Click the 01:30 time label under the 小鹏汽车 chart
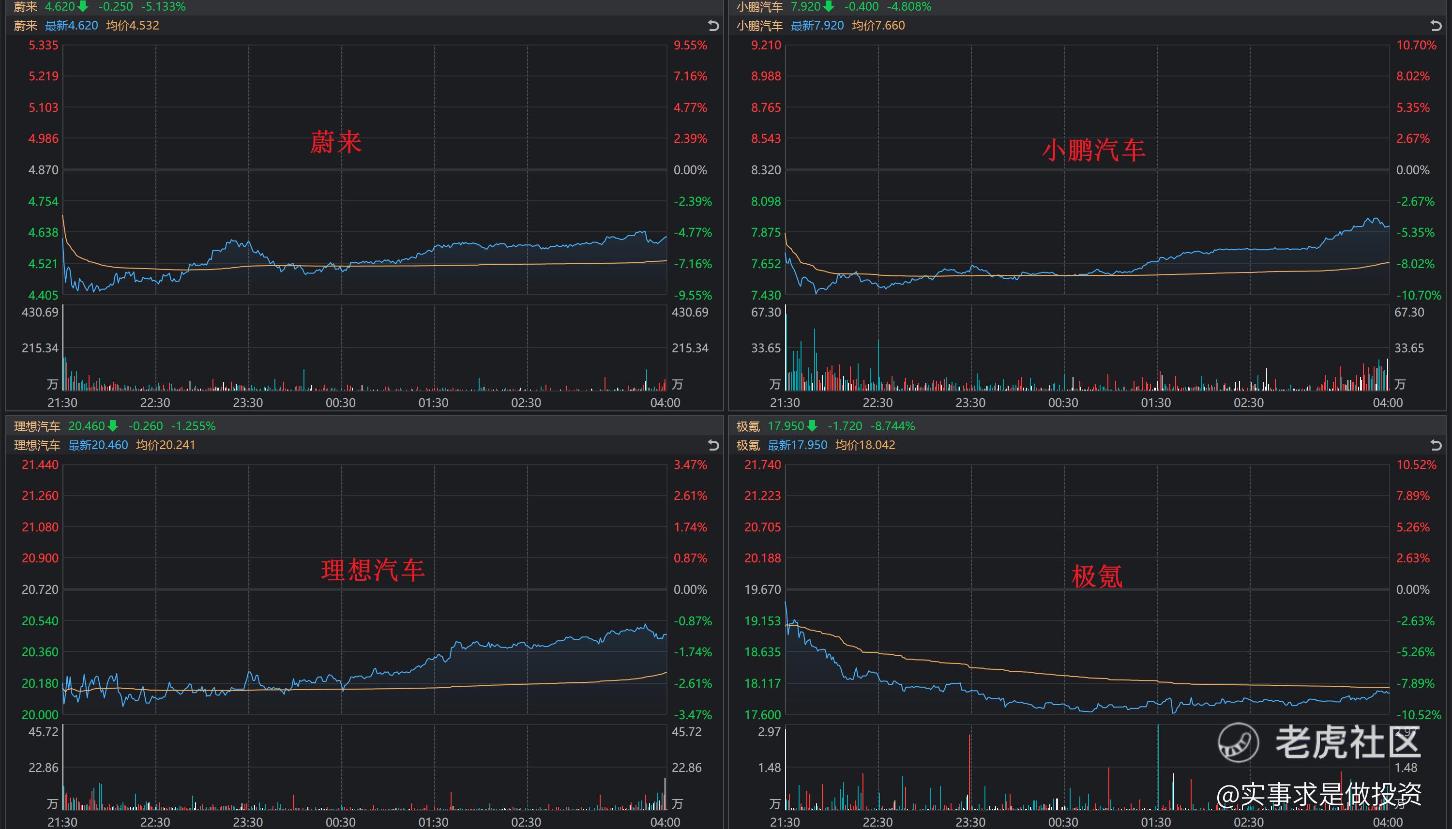The image size is (1452, 829). click(1156, 403)
